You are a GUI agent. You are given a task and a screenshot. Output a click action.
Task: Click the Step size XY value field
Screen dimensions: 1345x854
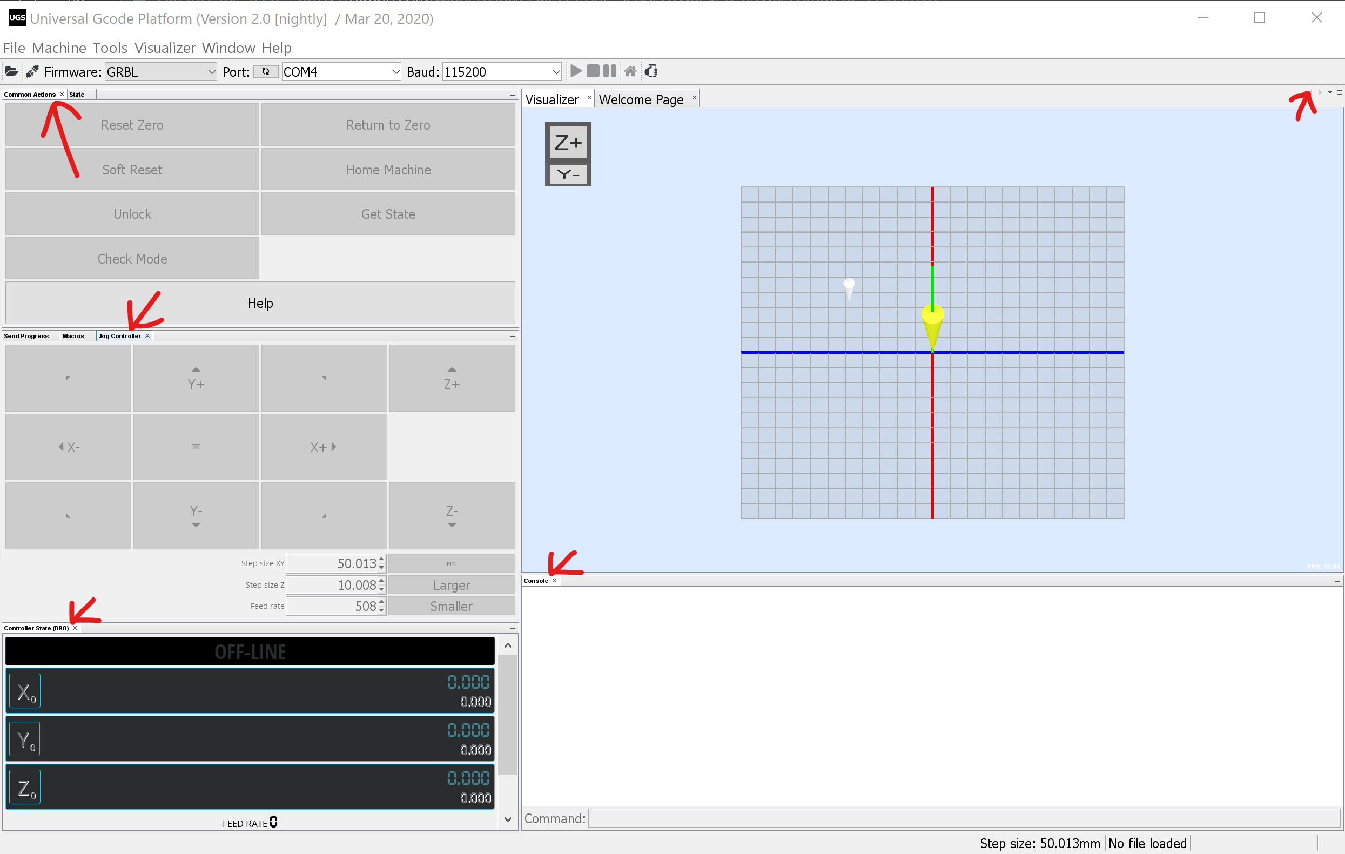pyautogui.click(x=332, y=563)
